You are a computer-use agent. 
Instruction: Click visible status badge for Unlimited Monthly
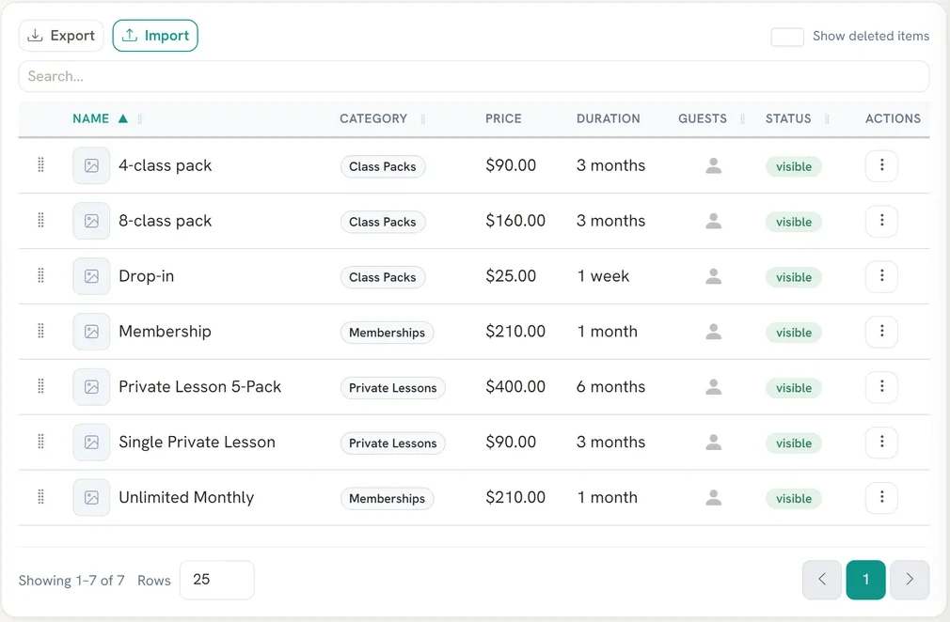[x=794, y=499]
